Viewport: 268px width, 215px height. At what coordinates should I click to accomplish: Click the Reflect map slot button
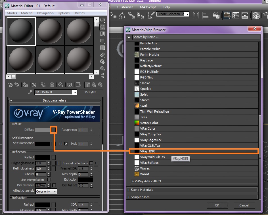(x=53, y=157)
